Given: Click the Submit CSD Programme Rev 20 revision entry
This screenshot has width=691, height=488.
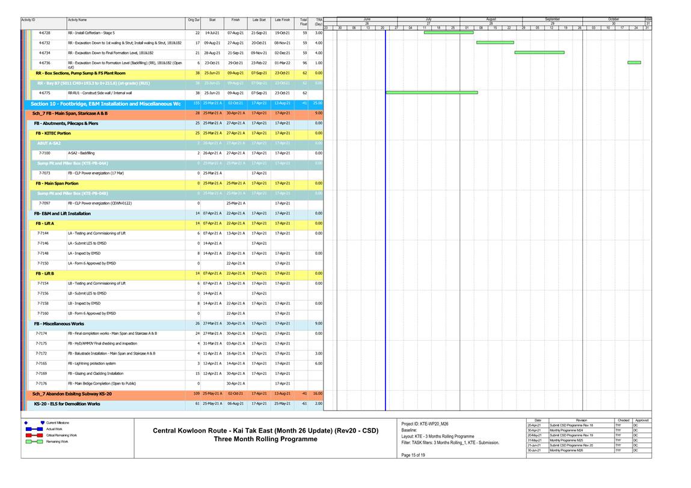Looking at the screenshot, I should (570, 445).
